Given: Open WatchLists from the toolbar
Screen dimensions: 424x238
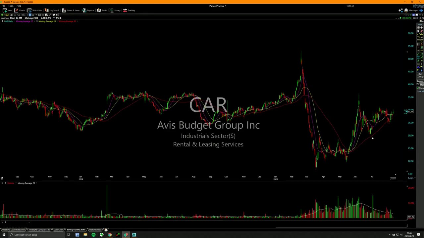Looking at the screenshot, I should 34,10.
